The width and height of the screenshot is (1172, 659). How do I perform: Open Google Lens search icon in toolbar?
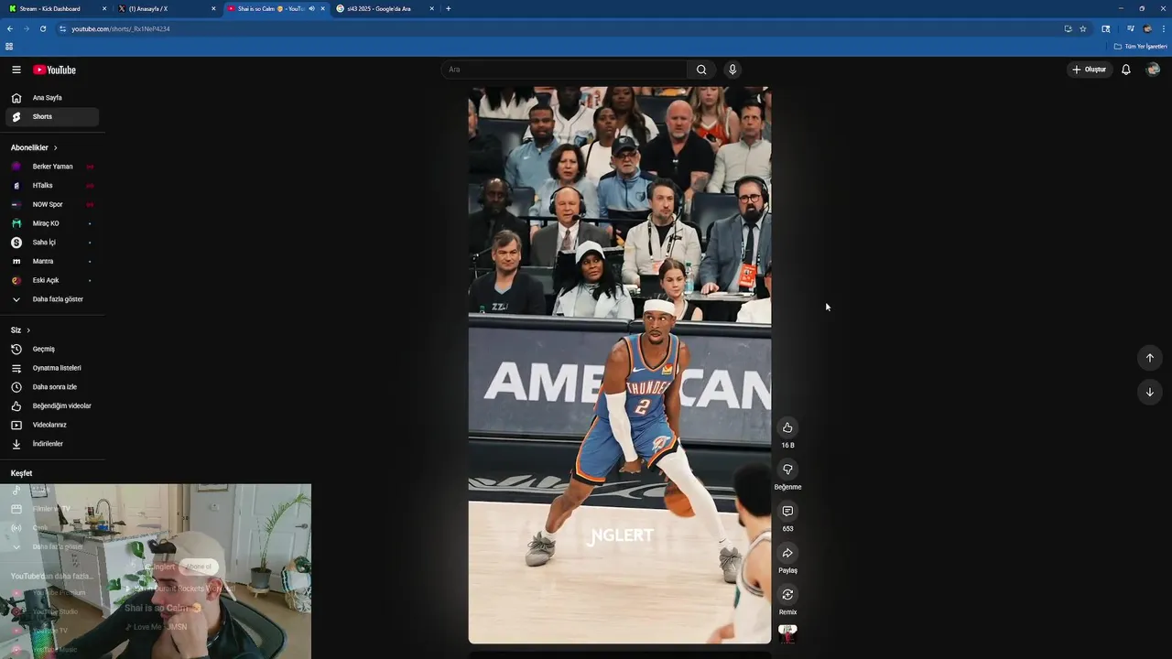click(x=1106, y=28)
